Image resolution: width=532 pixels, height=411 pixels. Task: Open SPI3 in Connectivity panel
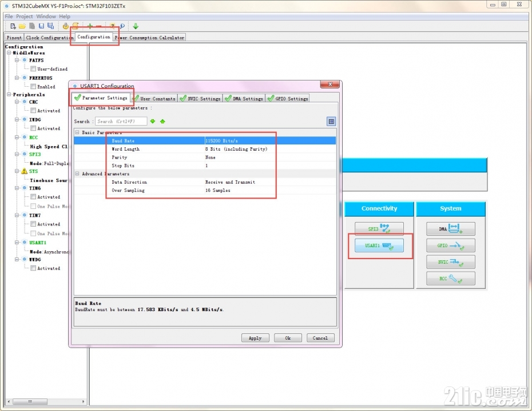coord(379,229)
